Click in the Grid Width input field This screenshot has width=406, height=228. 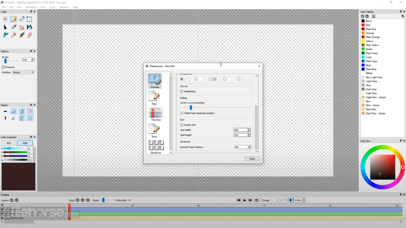click(x=240, y=130)
